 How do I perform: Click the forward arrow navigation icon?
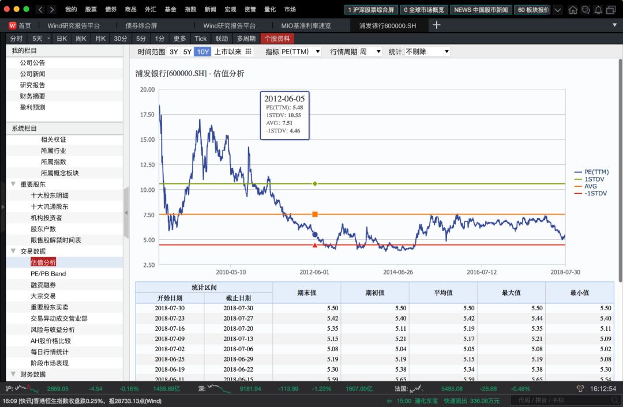coord(50,9)
